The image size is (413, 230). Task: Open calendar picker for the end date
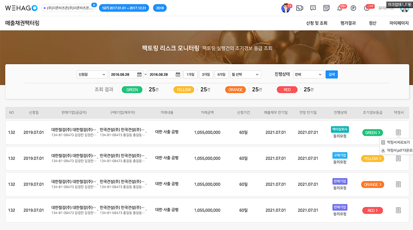coord(178,75)
